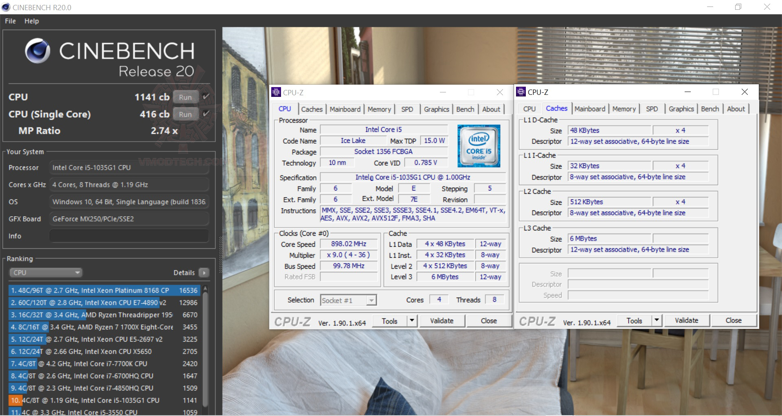
Task: Open Mainboard tab in right CPU-Z window
Action: (590, 109)
